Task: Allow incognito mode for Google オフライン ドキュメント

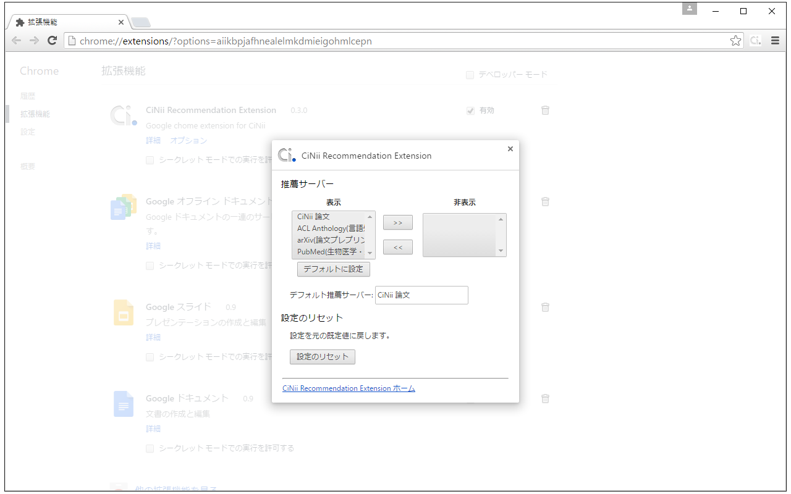Action: (x=150, y=266)
